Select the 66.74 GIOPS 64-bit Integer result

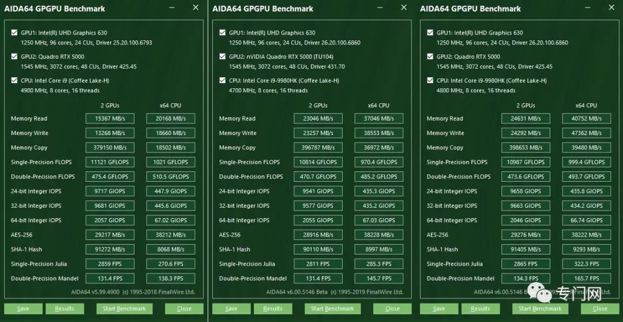point(587,220)
